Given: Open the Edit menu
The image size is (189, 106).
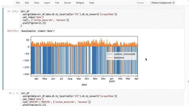Looking at the screenshot, I should pyautogui.click(x=27, y=3).
